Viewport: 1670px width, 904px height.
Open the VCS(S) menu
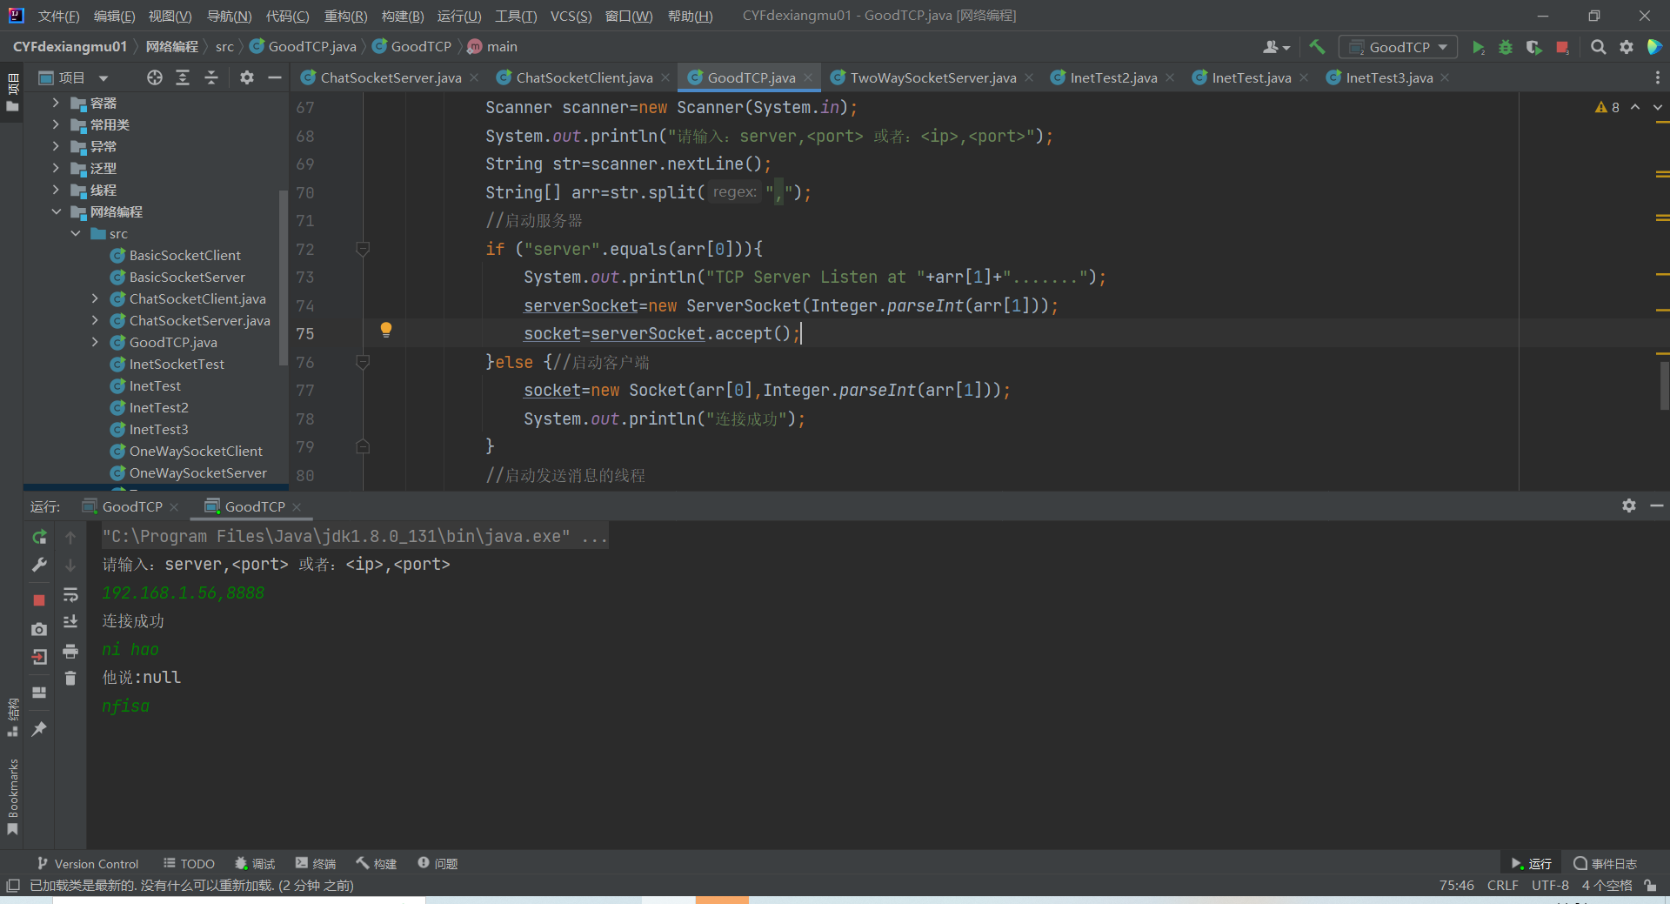click(x=571, y=16)
